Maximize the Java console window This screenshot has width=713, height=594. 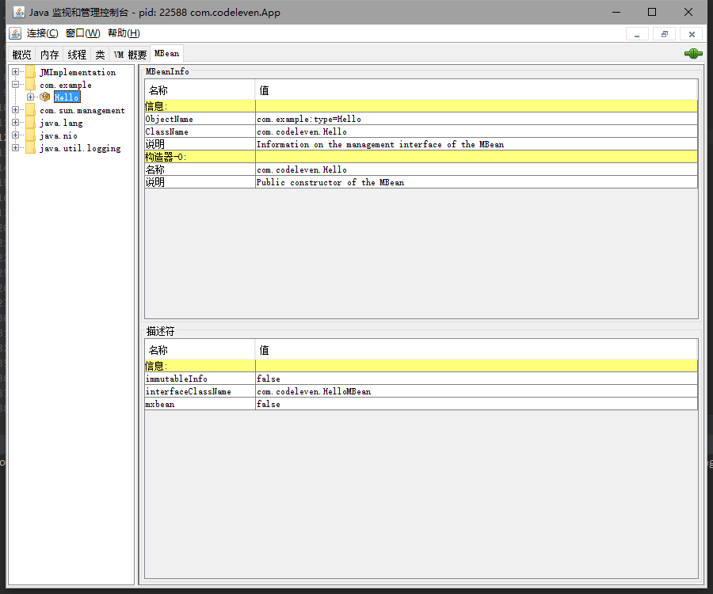click(652, 12)
